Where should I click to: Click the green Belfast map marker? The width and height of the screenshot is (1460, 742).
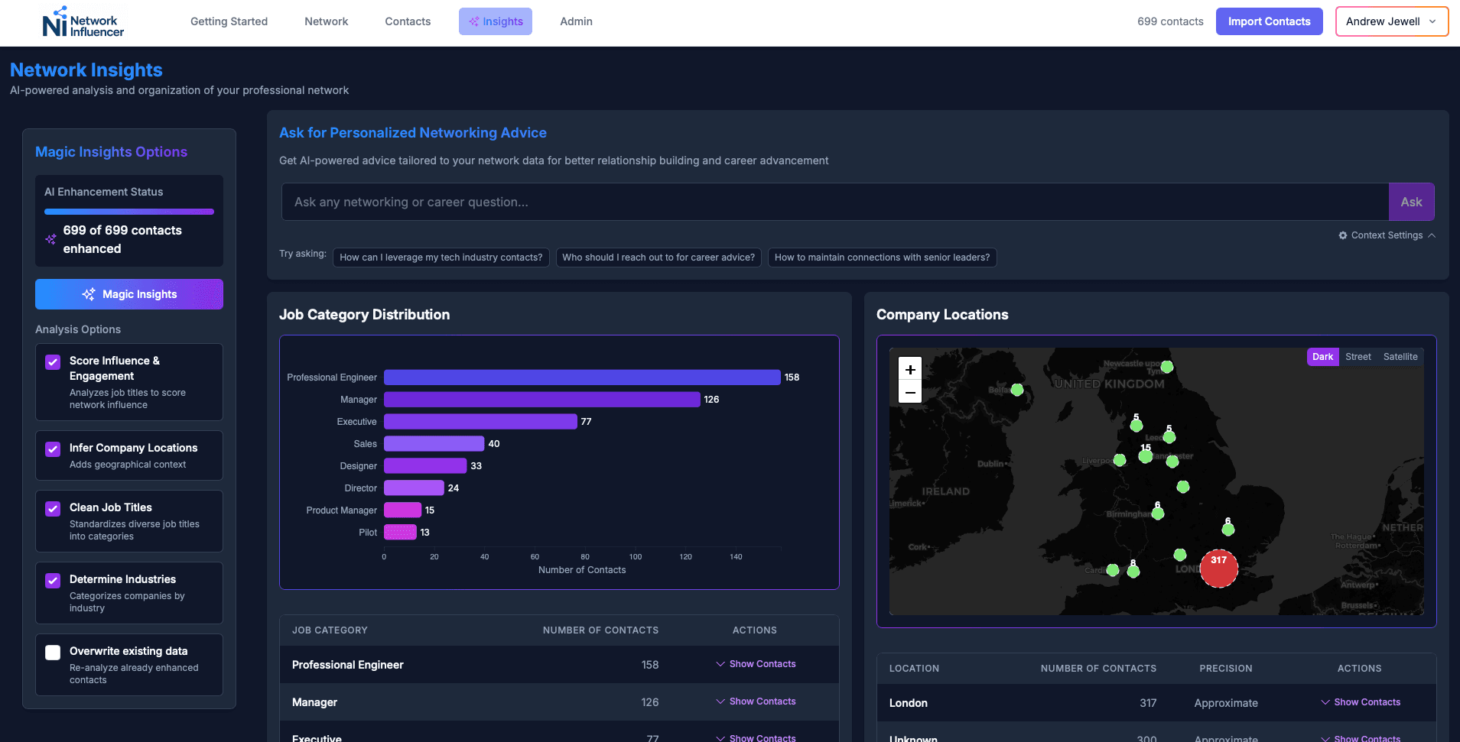coord(1017,390)
